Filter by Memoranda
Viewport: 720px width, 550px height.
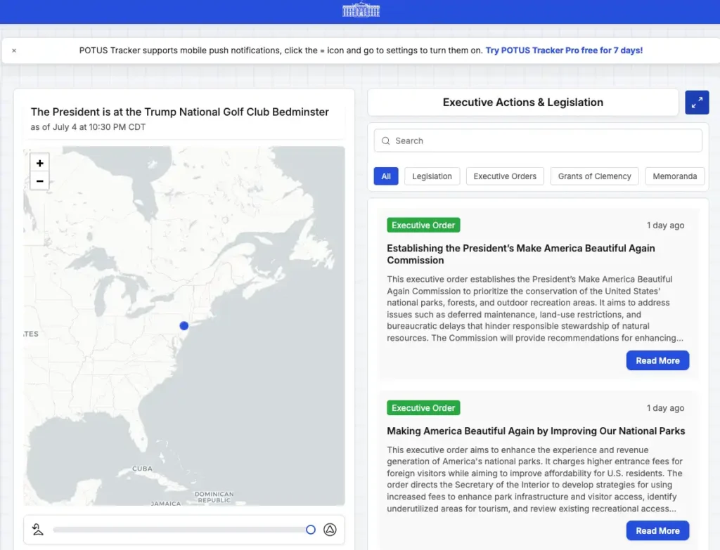[x=674, y=176]
